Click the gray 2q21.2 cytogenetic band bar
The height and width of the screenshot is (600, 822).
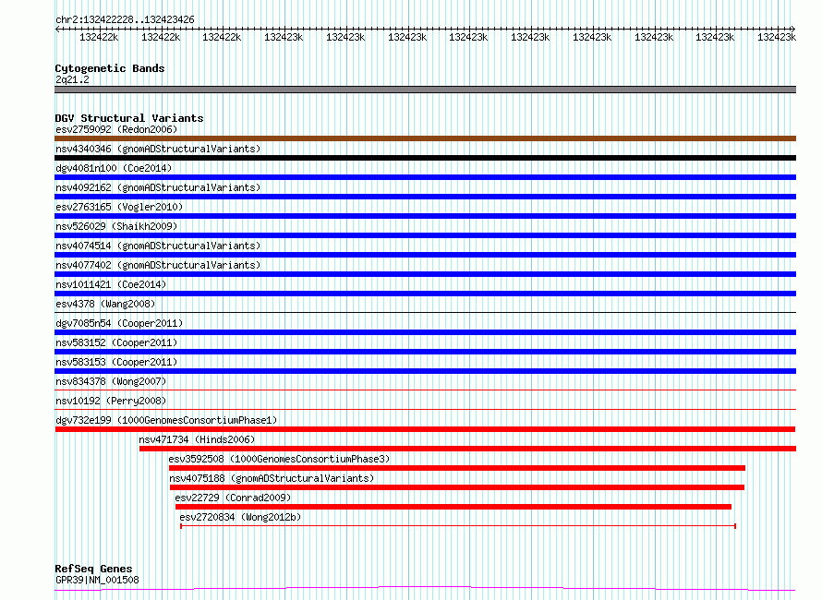pyautogui.click(x=425, y=90)
